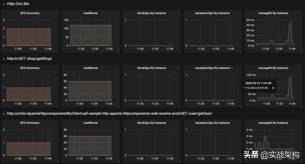Collapse the ApacheHttpcomponentsBioClient getUser row chevron
The width and height of the screenshot is (305, 164).
pyautogui.click(x=4, y=114)
